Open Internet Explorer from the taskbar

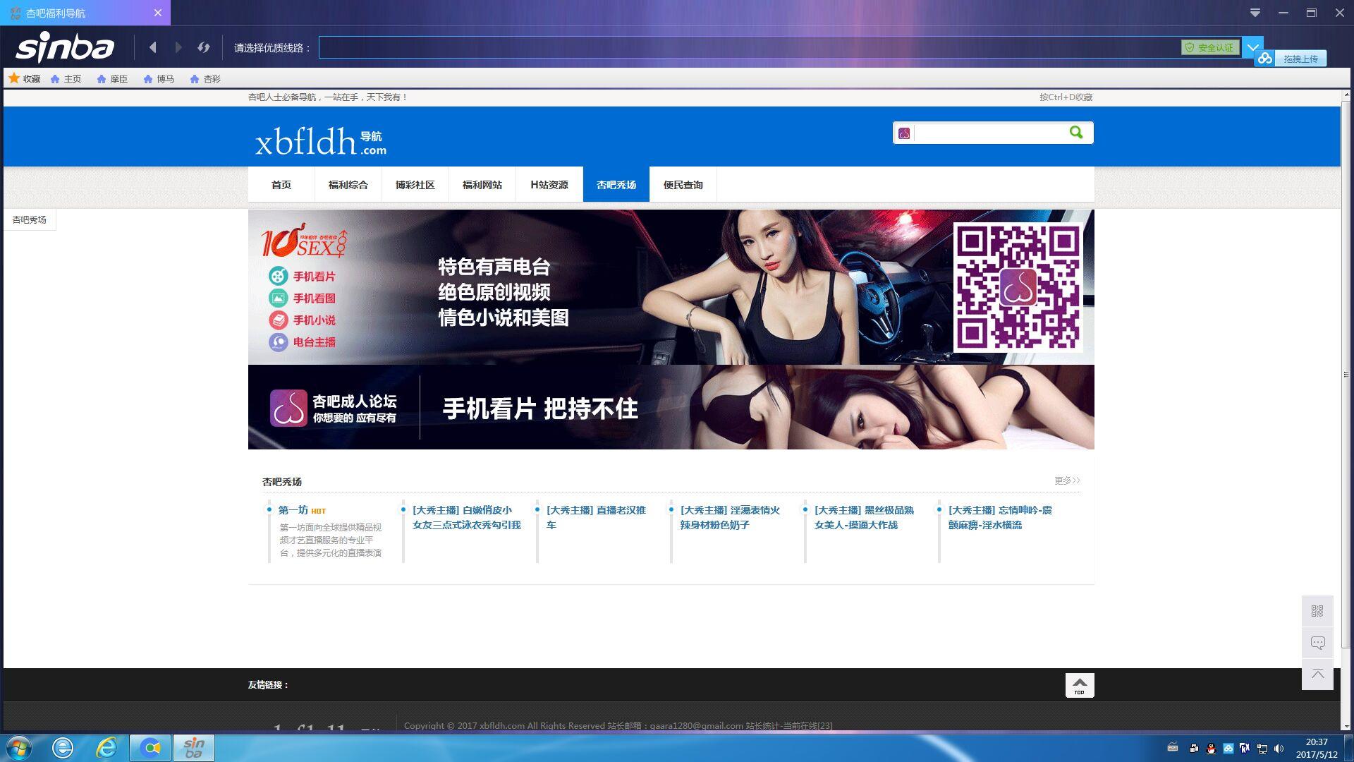click(x=106, y=748)
